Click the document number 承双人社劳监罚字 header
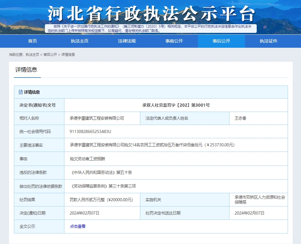The width and height of the screenshot is (301, 244). (x=176, y=105)
